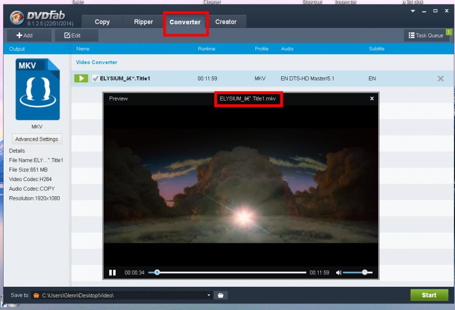The image size is (455, 310).
Task: Click the Runtime column header
Action: [x=206, y=49]
